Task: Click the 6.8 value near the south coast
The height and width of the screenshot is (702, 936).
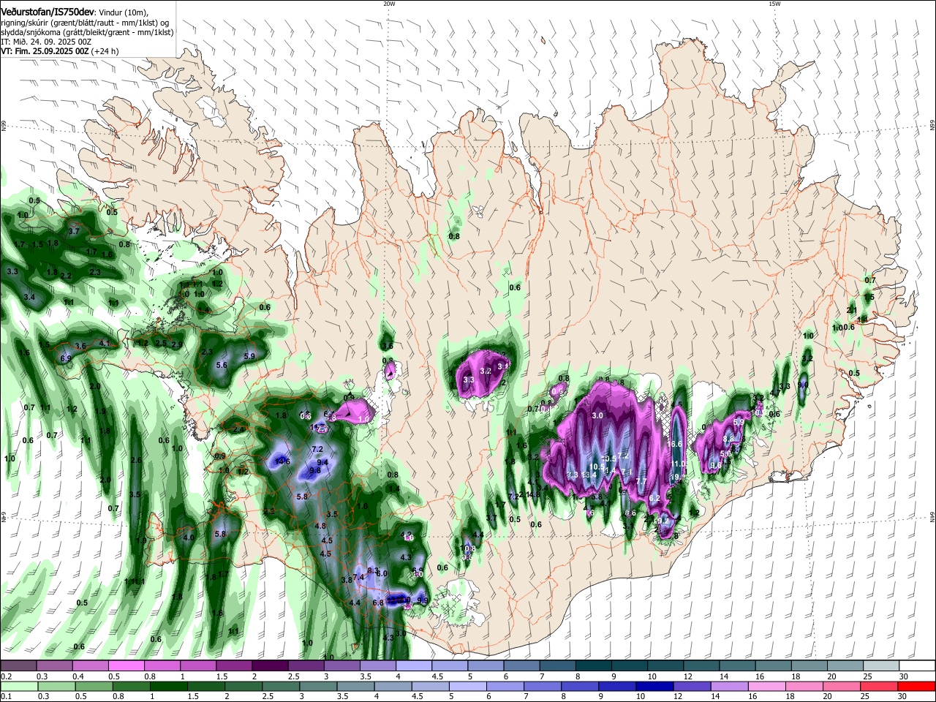Action: coord(378,603)
